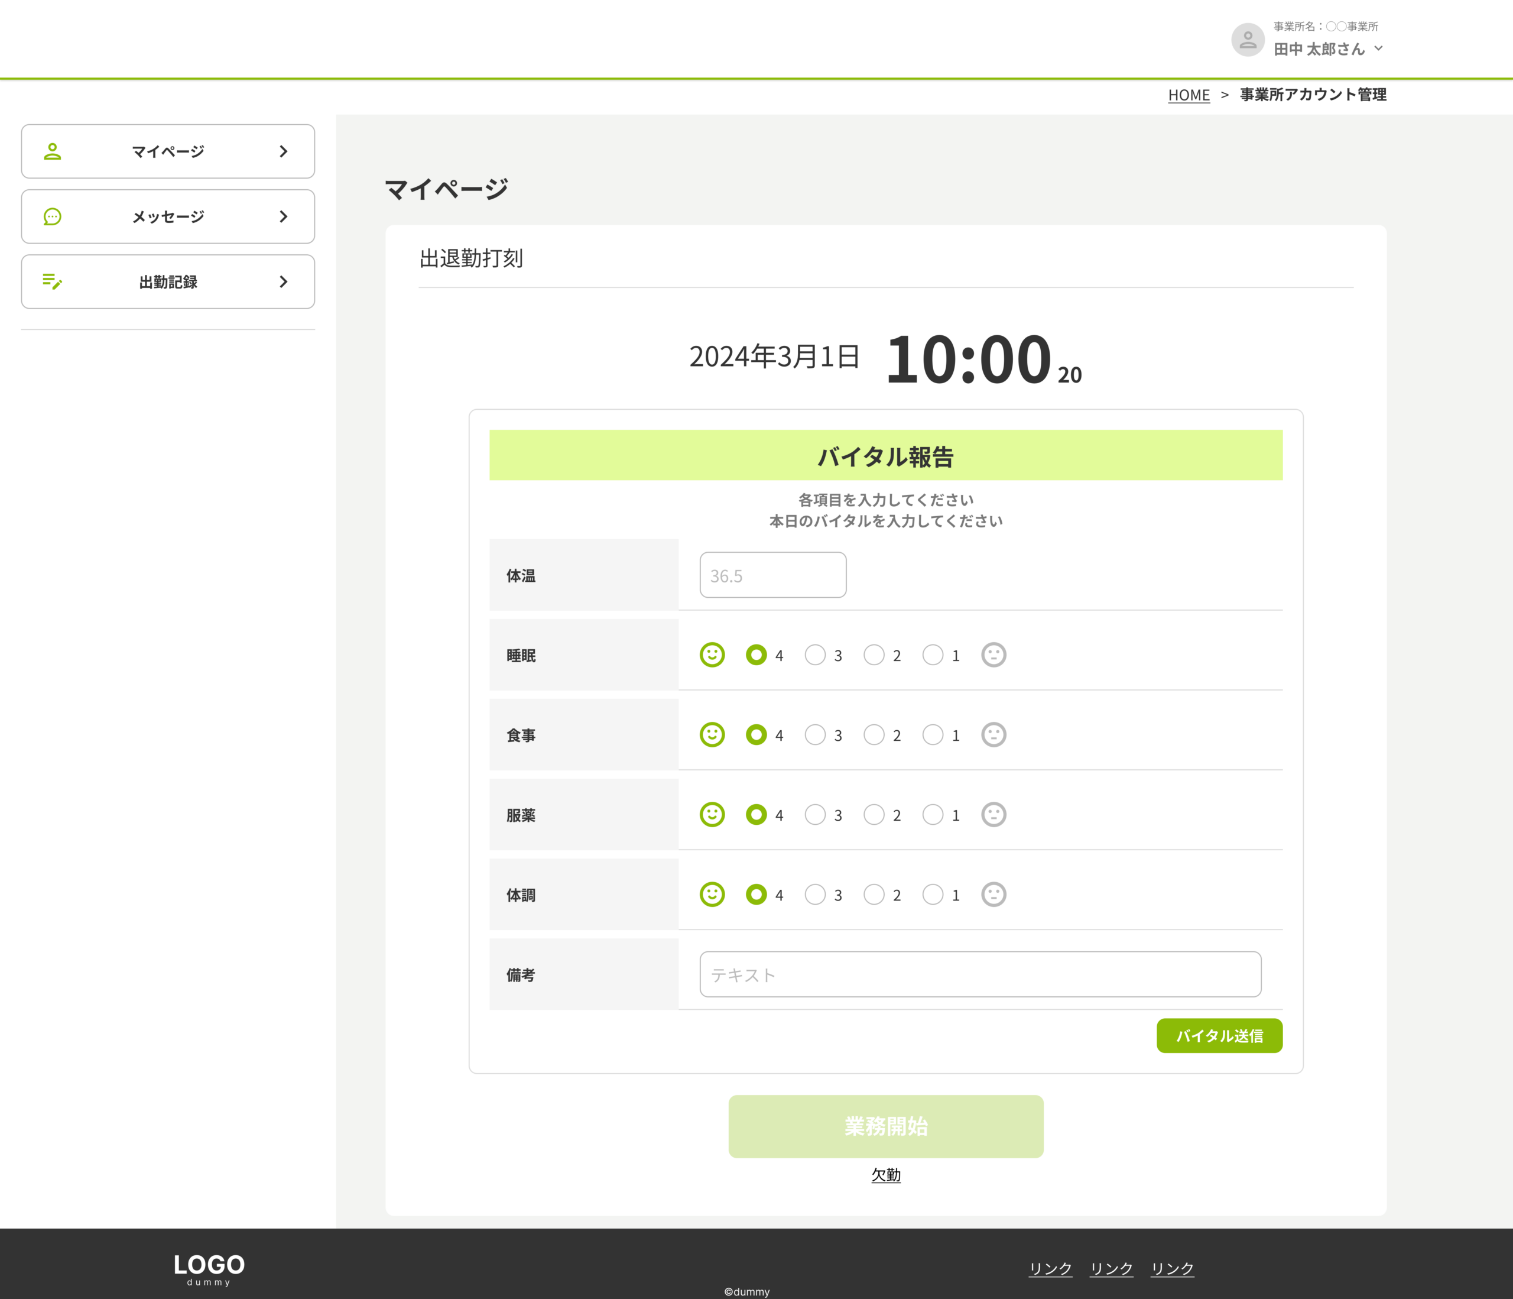Click the happy face icon in 睡眠 row
1513x1299 pixels.
click(x=712, y=655)
